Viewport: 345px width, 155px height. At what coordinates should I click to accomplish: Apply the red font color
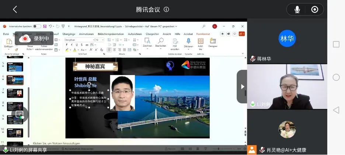point(74,50)
